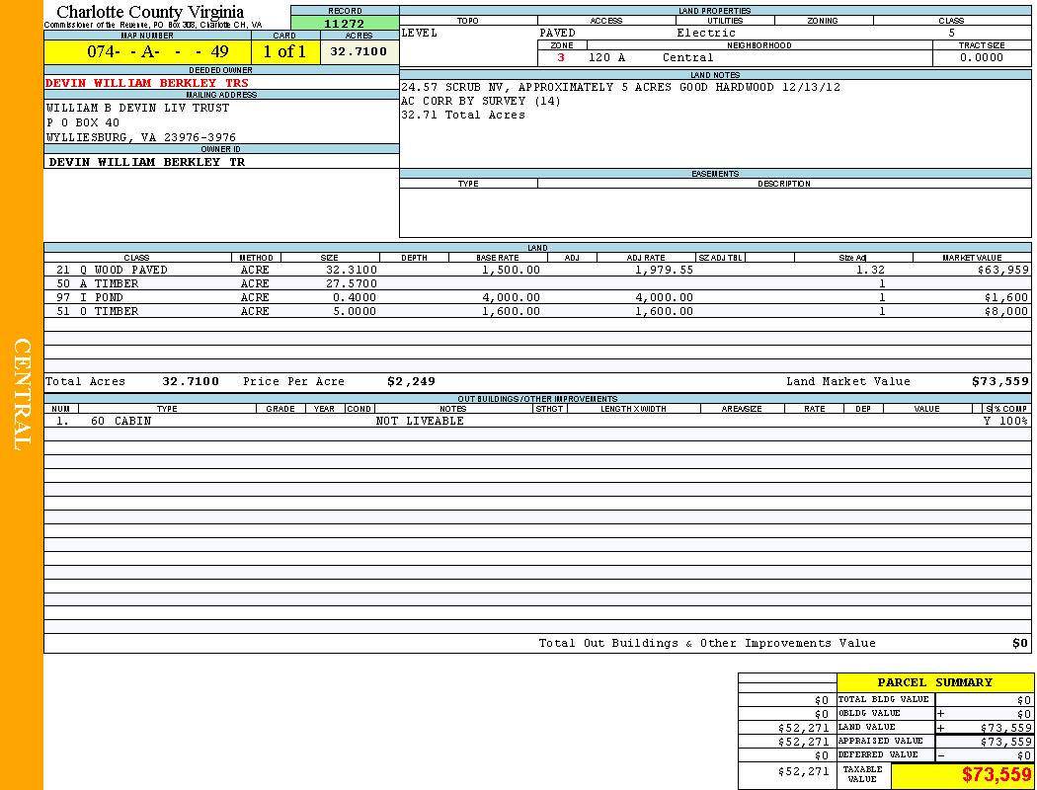Click the yellow PARCEL SUMMARY header
Screen dimensions: 1037x790
934,682
